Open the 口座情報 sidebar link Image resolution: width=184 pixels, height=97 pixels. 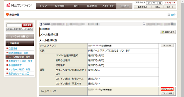pyautogui.click(x=13, y=48)
